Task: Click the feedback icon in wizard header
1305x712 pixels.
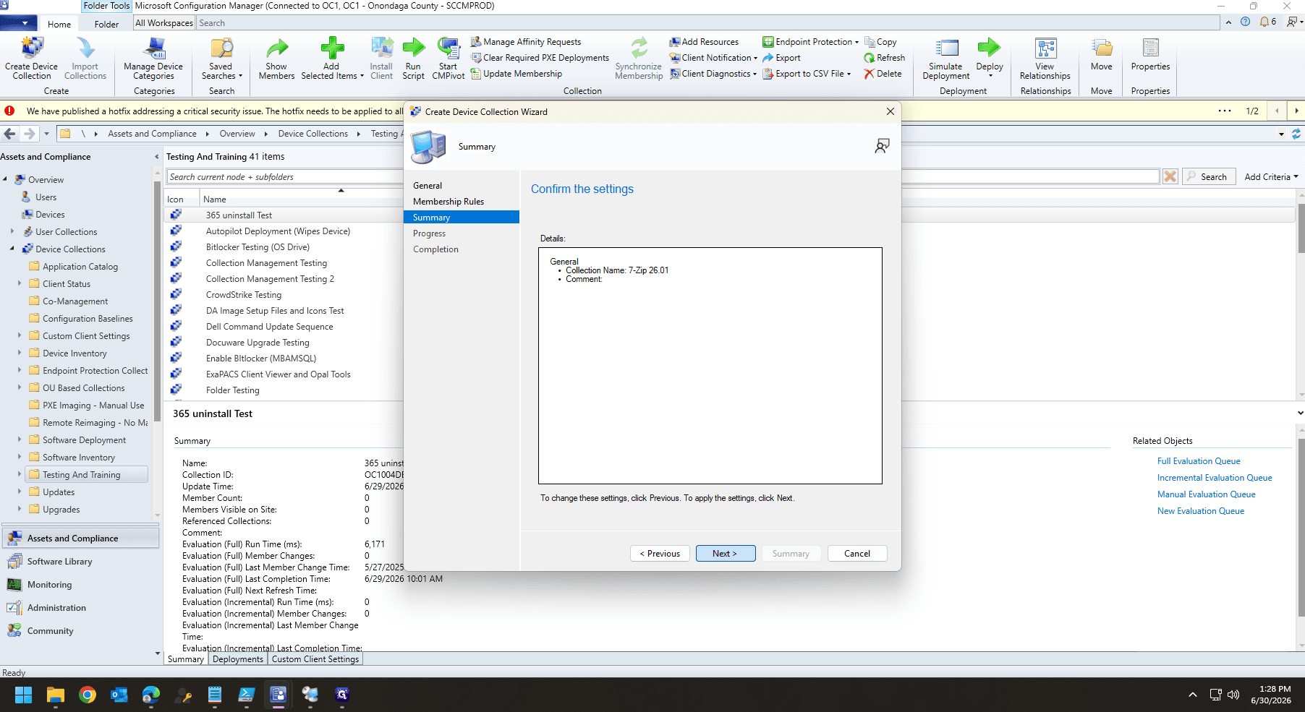Action: click(x=882, y=146)
